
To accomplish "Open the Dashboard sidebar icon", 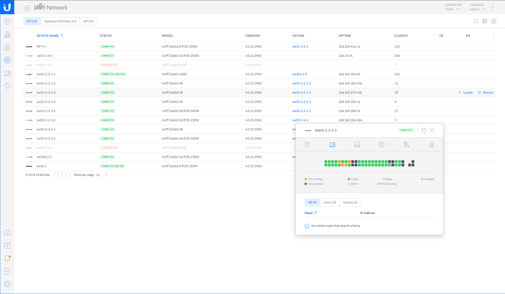I will (x=7, y=22).
